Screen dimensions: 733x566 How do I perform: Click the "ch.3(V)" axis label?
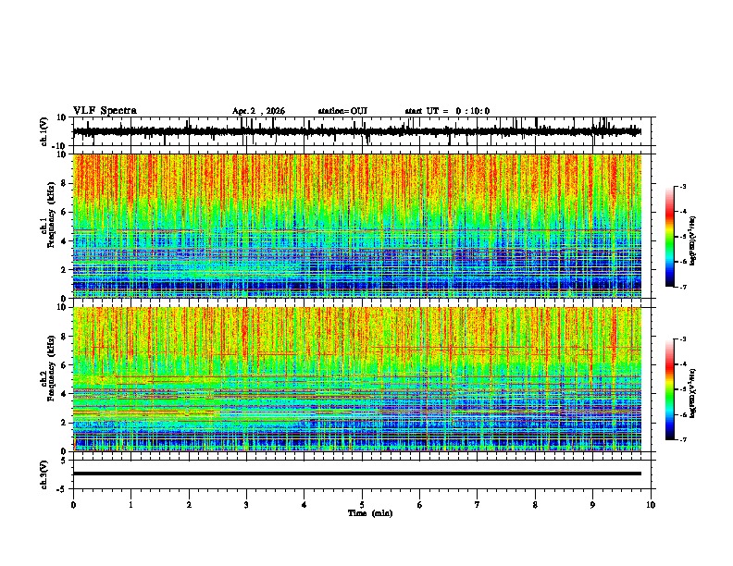pos(43,474)
